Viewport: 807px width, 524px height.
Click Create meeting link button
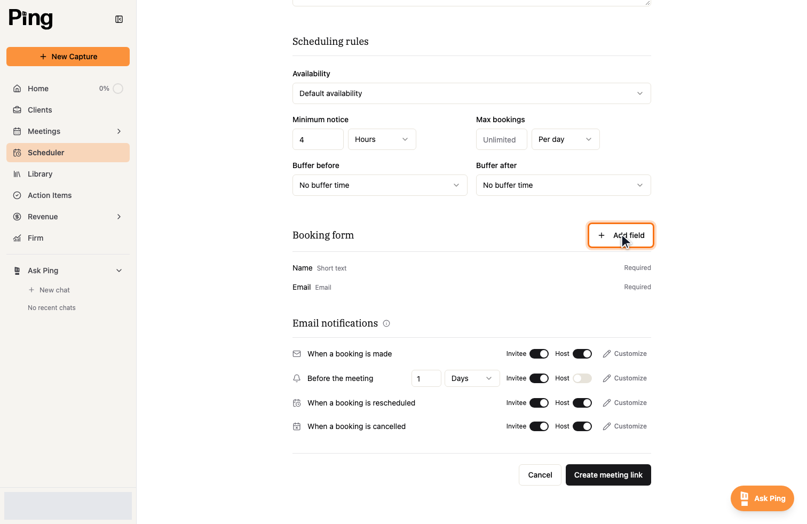[x=608, y=475]
